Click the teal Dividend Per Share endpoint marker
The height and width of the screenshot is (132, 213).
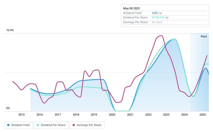209,64
